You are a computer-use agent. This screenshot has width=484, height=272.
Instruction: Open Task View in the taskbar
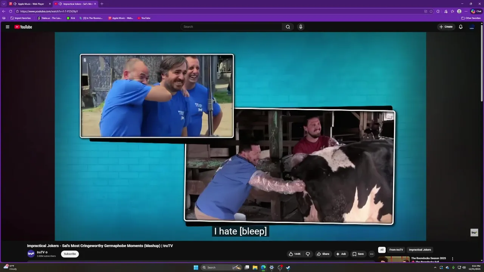[247, 267]
